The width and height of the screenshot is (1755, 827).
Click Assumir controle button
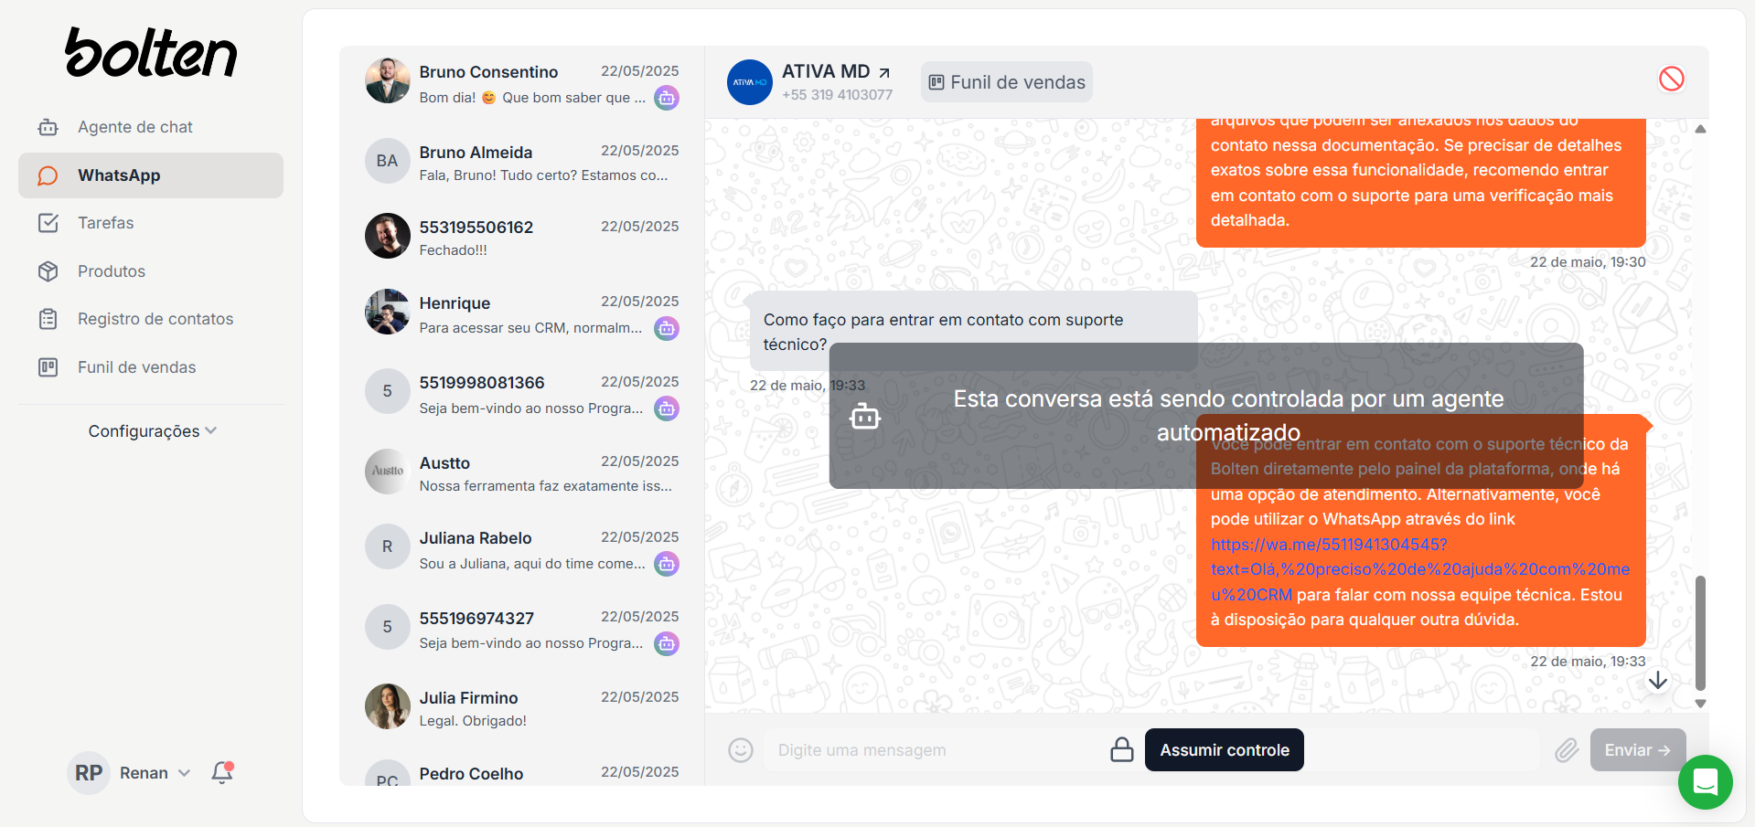pyautogui.click(x=1225, y=750)
